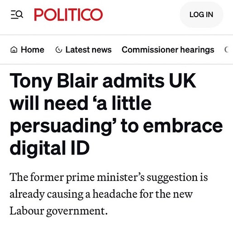Screen dimensions: 233x226
Task: Open the Commissioner hearings tab
Action: click(168, 50)
